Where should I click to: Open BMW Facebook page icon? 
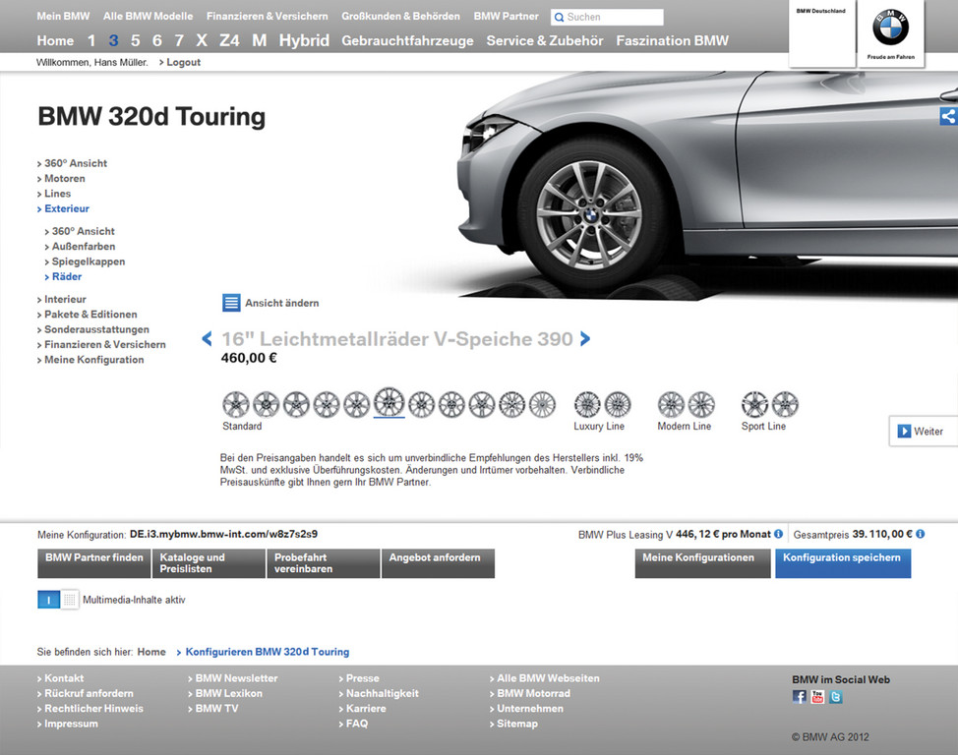799,696
